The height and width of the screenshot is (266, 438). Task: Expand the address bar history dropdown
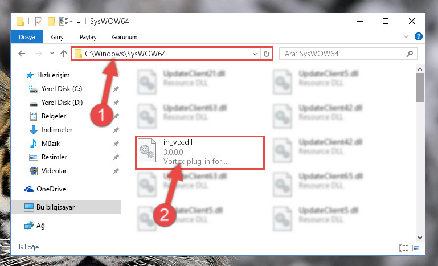point(255,54)
